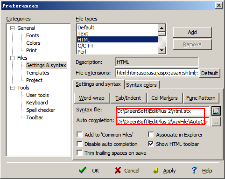The width and height of the screenshot is (225, 179).
Task: Select the Settings and syntax tab
Action: [98, 84]
